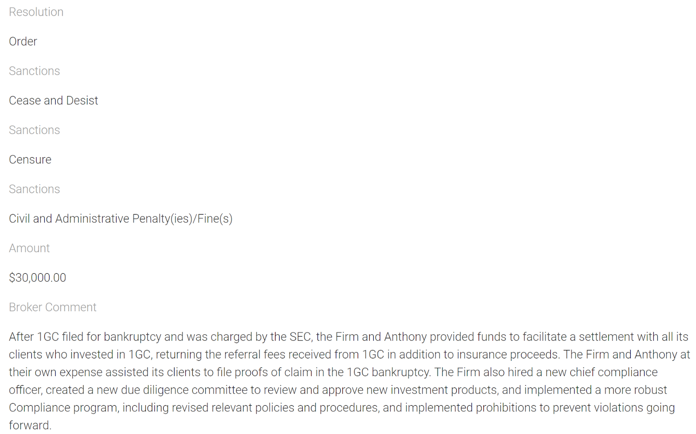
Task: Select the $30,000.00 amount value
Action: click(37, 278)
